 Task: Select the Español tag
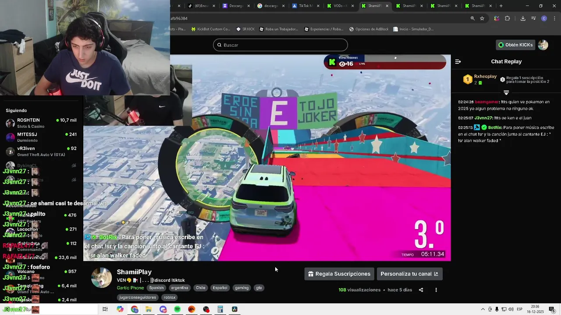220,288
